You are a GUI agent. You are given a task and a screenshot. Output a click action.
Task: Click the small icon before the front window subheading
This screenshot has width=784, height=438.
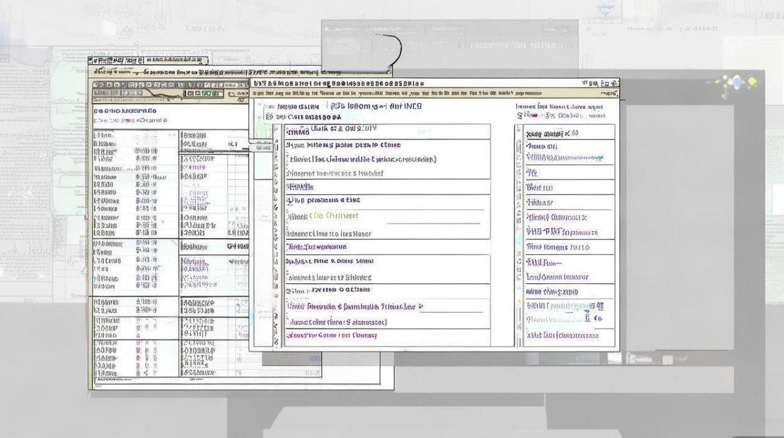point(269,117)
